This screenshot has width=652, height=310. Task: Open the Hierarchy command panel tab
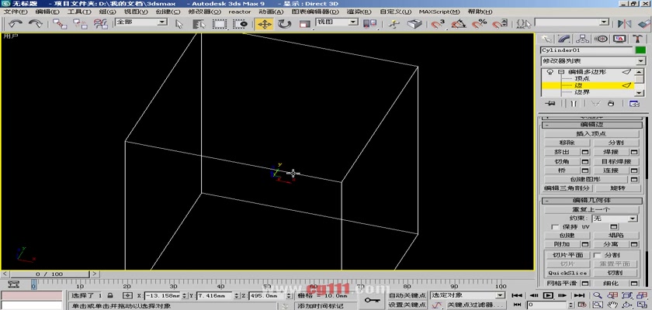tap(583, 39)
